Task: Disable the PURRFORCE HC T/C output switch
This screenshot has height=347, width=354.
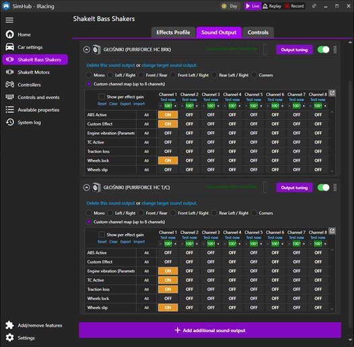Action: point(323,187)
